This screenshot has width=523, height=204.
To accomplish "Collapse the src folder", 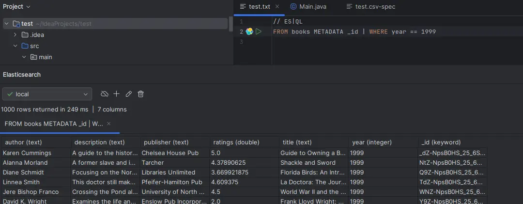I will click(x=15, y=46).
